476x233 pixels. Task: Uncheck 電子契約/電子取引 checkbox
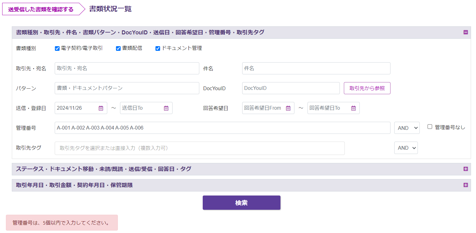57,48
